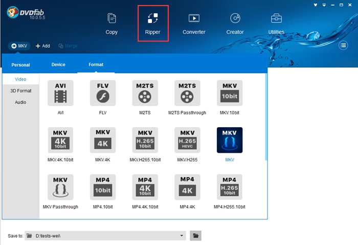Open the task queue list icon

(344, 46)
